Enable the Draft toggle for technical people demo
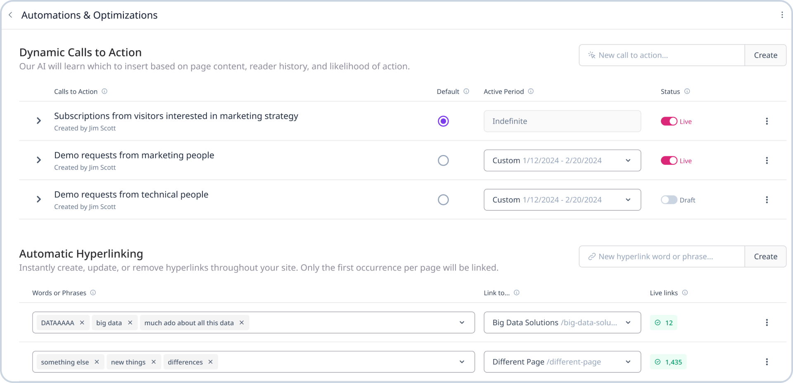 pyautogui.click(x=669, y=200)
